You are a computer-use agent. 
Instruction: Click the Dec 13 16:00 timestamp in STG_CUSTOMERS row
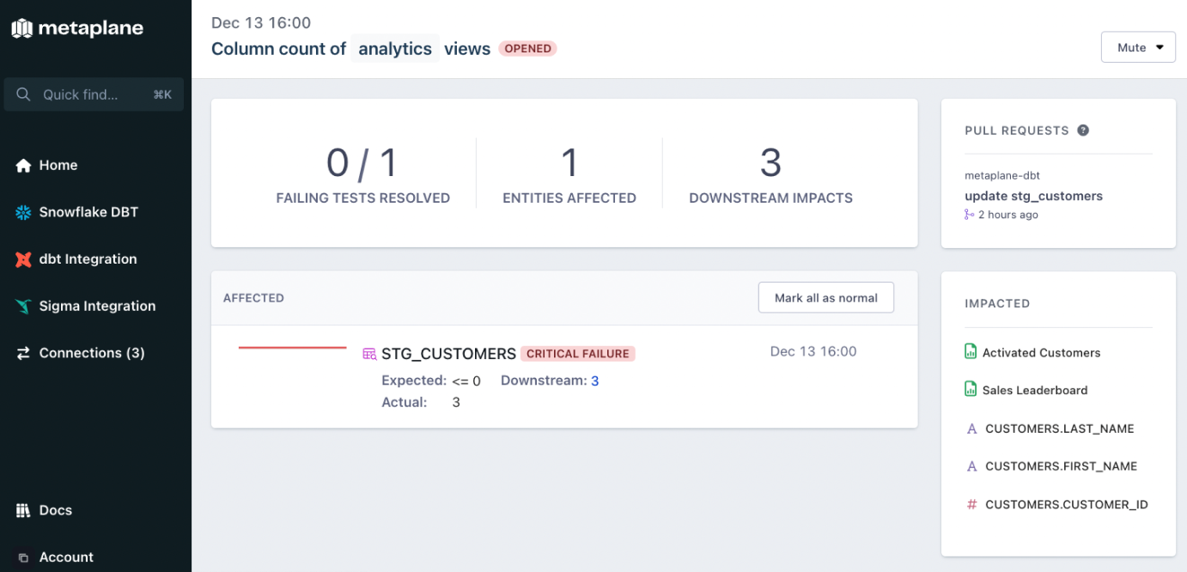(x=813, y=351)
